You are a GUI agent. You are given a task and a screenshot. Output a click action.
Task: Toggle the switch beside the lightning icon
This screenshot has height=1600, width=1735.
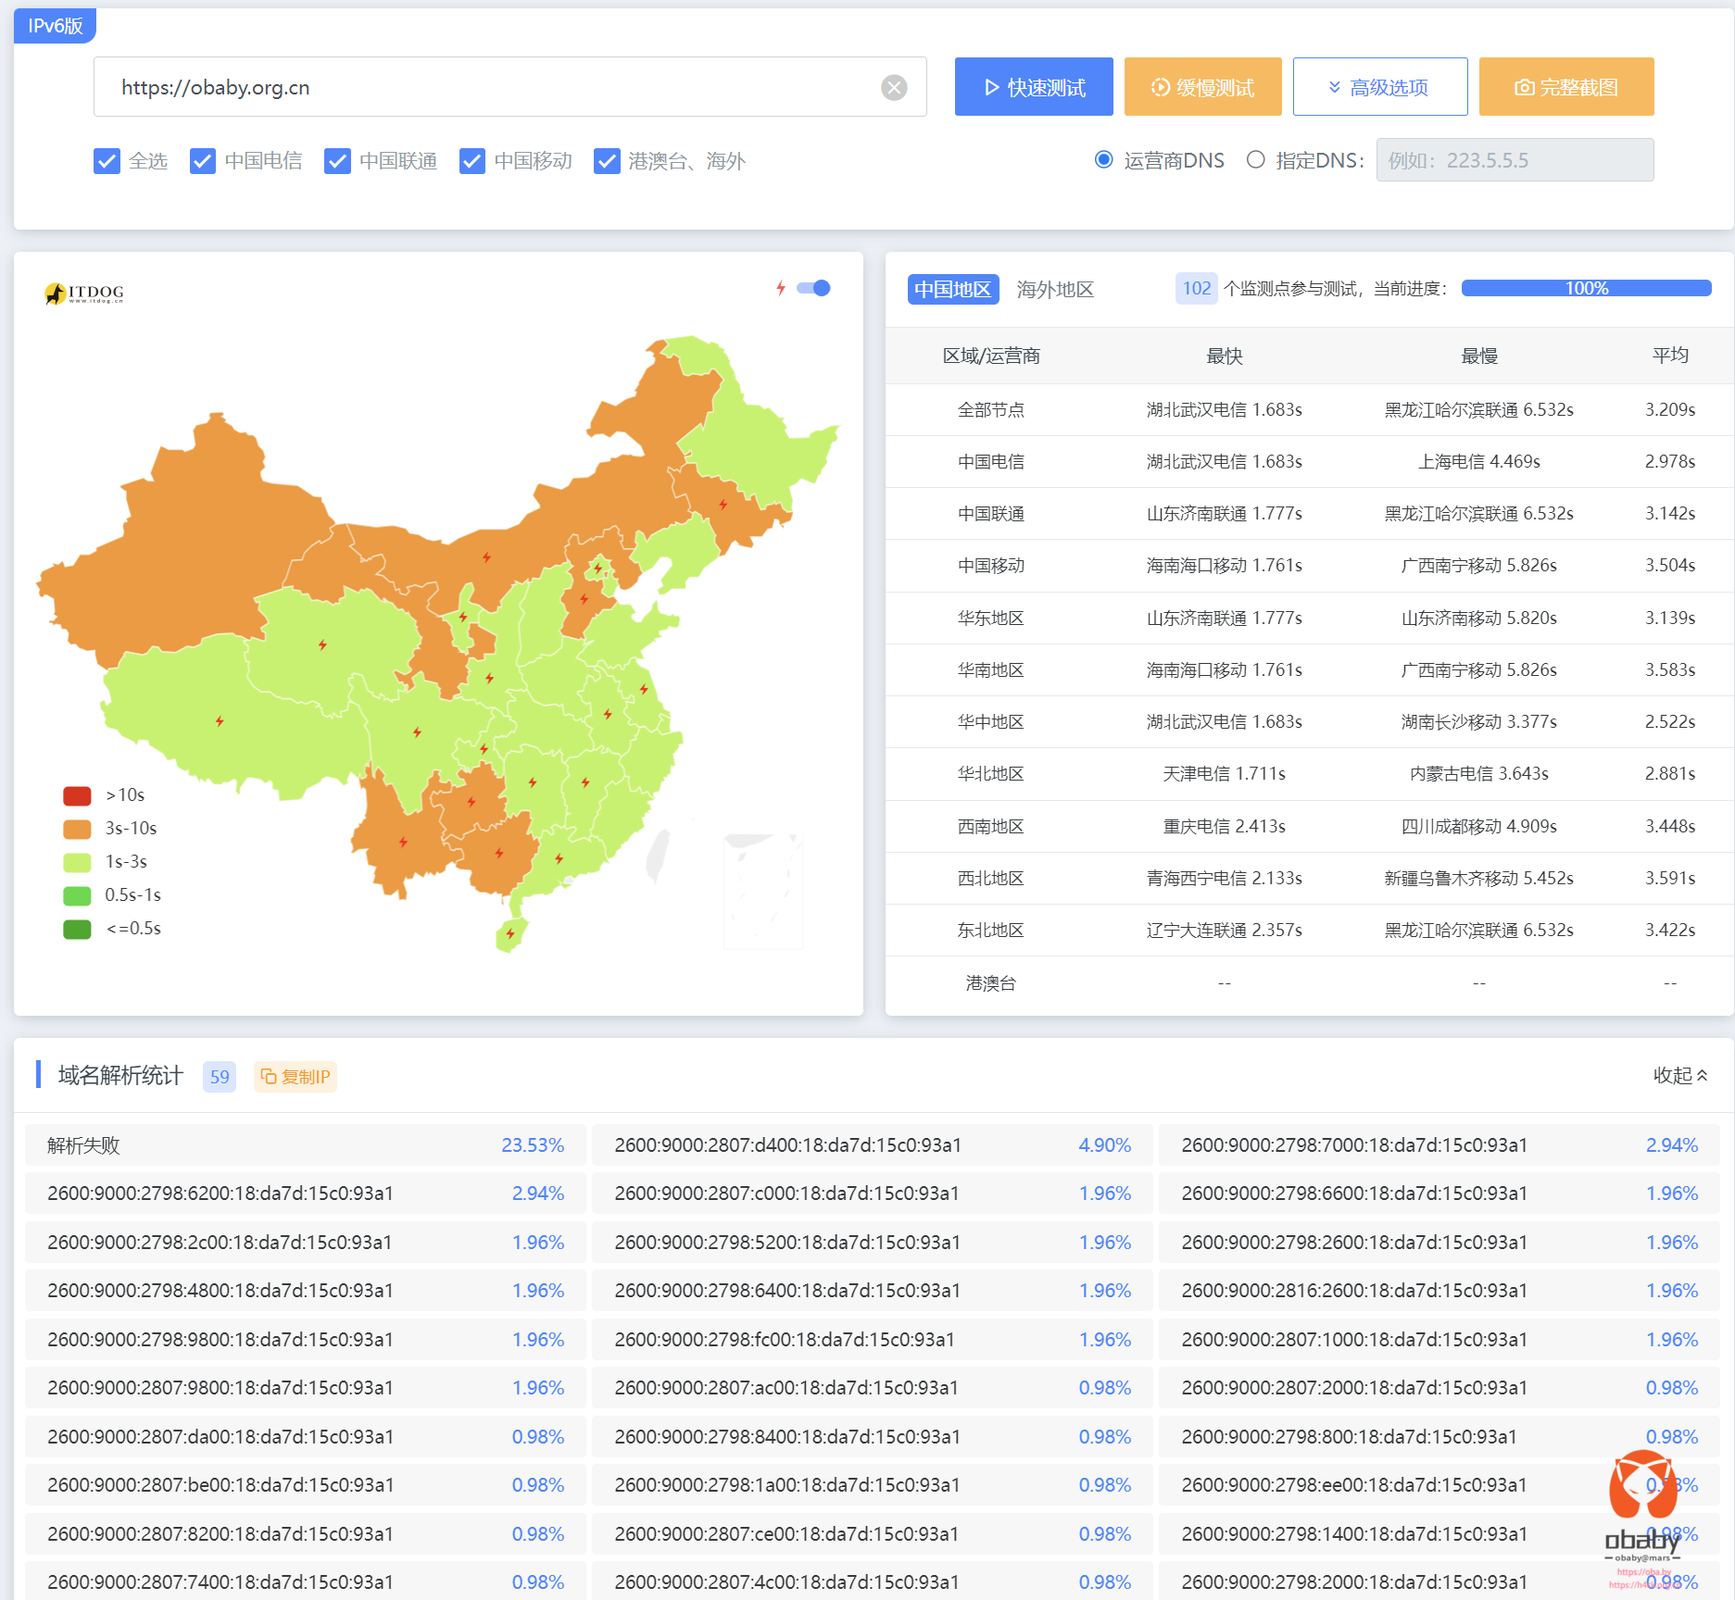[x=814, y=288]
